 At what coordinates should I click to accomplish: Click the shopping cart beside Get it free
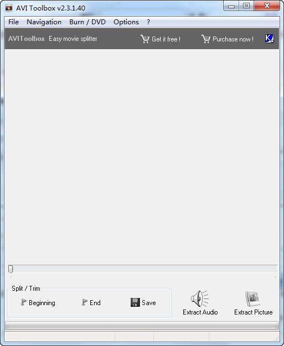(145, 39)
